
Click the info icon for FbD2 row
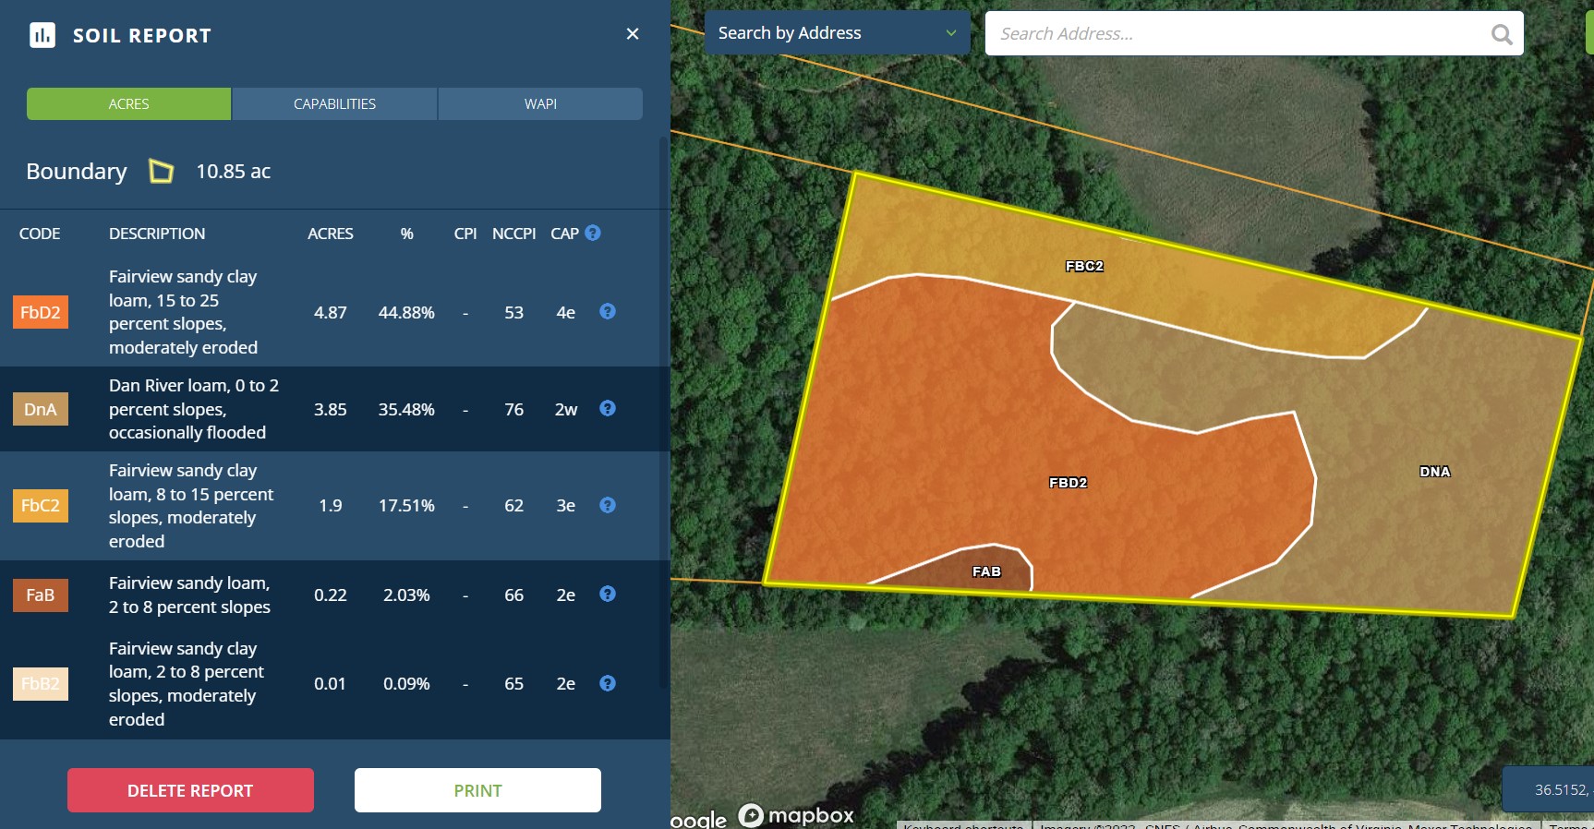click(607, 312)
